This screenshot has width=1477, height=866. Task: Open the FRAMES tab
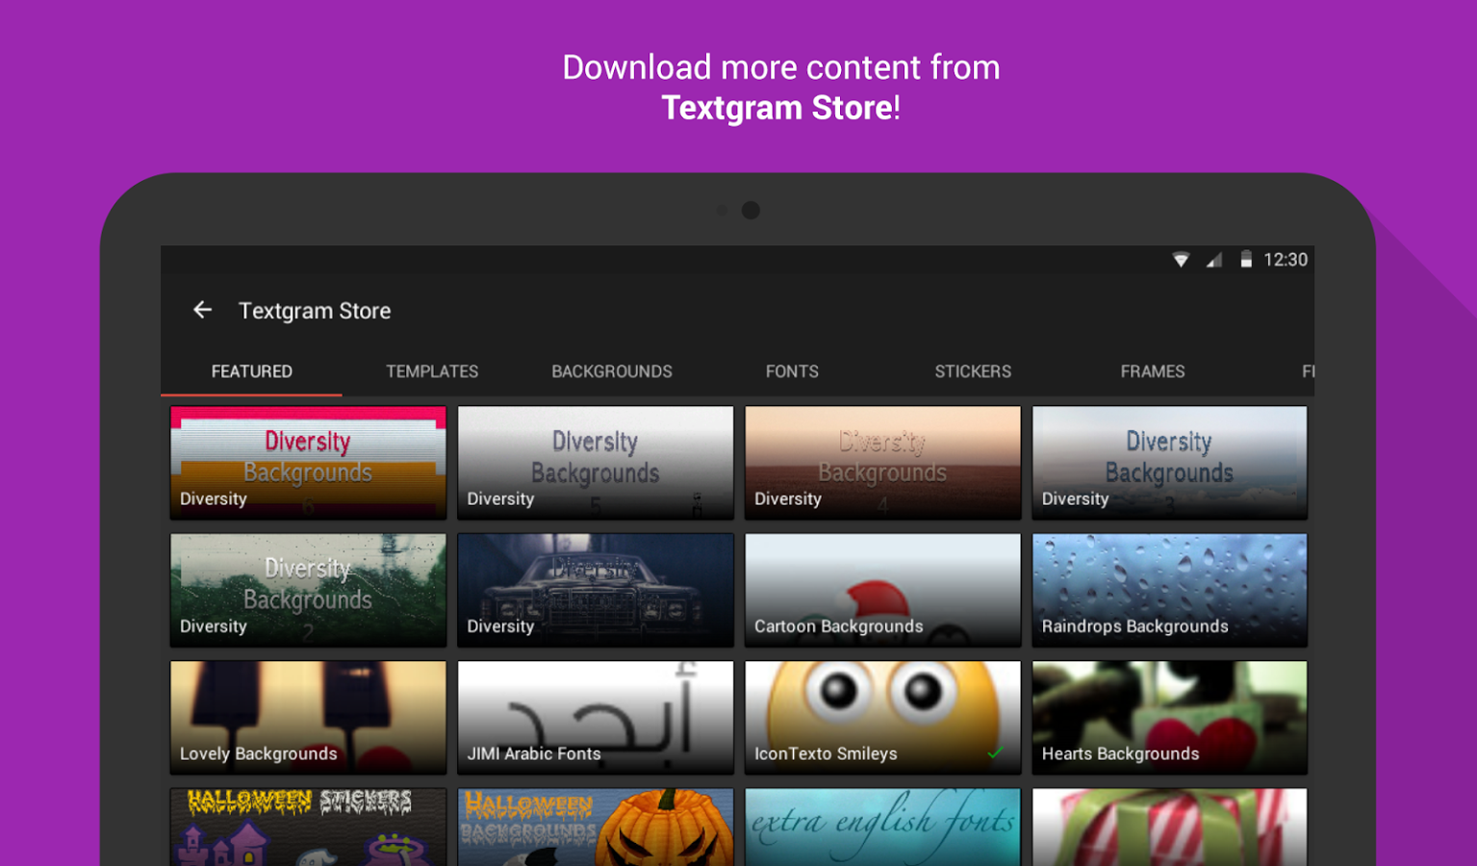click(x=1153, y=371)
